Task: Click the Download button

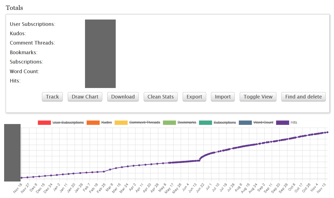Action: pos(123,97)
